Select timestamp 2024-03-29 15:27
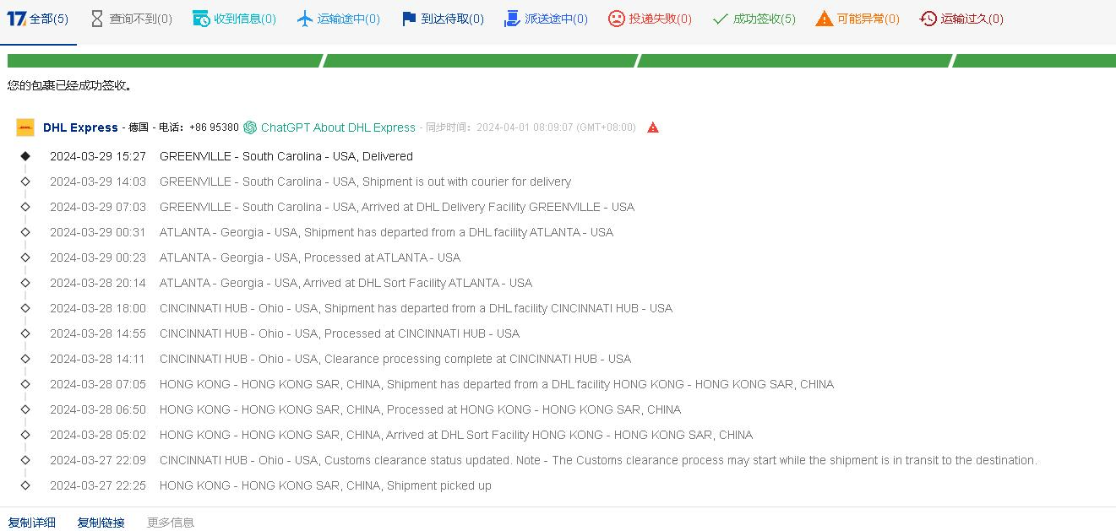The height and width of the screenshot is (531, 1116). coord(98,156)
